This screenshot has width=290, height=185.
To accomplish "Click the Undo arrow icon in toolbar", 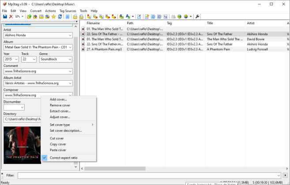I will coord(18,17).
